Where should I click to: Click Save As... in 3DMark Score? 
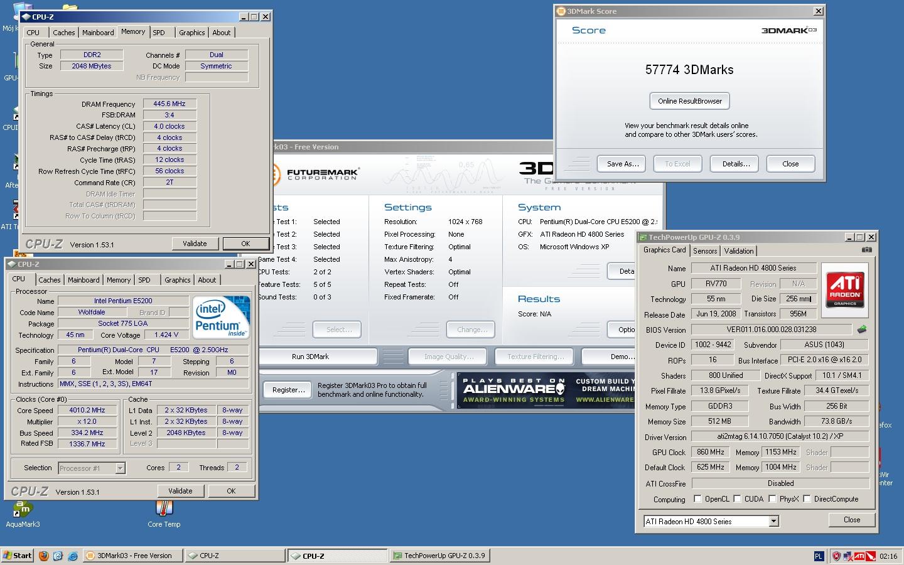pyautogui.click(x=623, y=164)
